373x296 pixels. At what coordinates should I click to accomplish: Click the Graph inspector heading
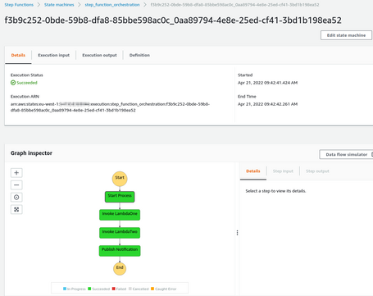31,153
